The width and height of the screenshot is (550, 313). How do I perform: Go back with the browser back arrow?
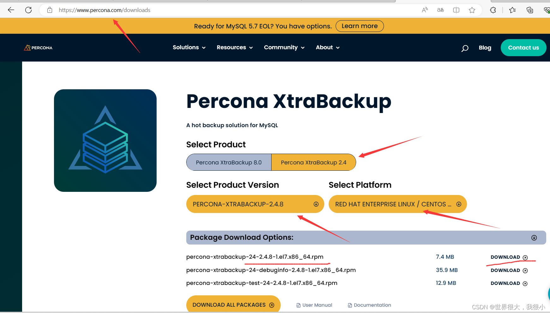coord(11,10)
